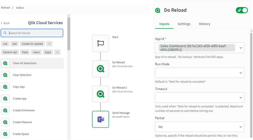Viewport: 253px width, 140px height.
Task: Filter blocks by Create Or Update
Action: (32, 44)
